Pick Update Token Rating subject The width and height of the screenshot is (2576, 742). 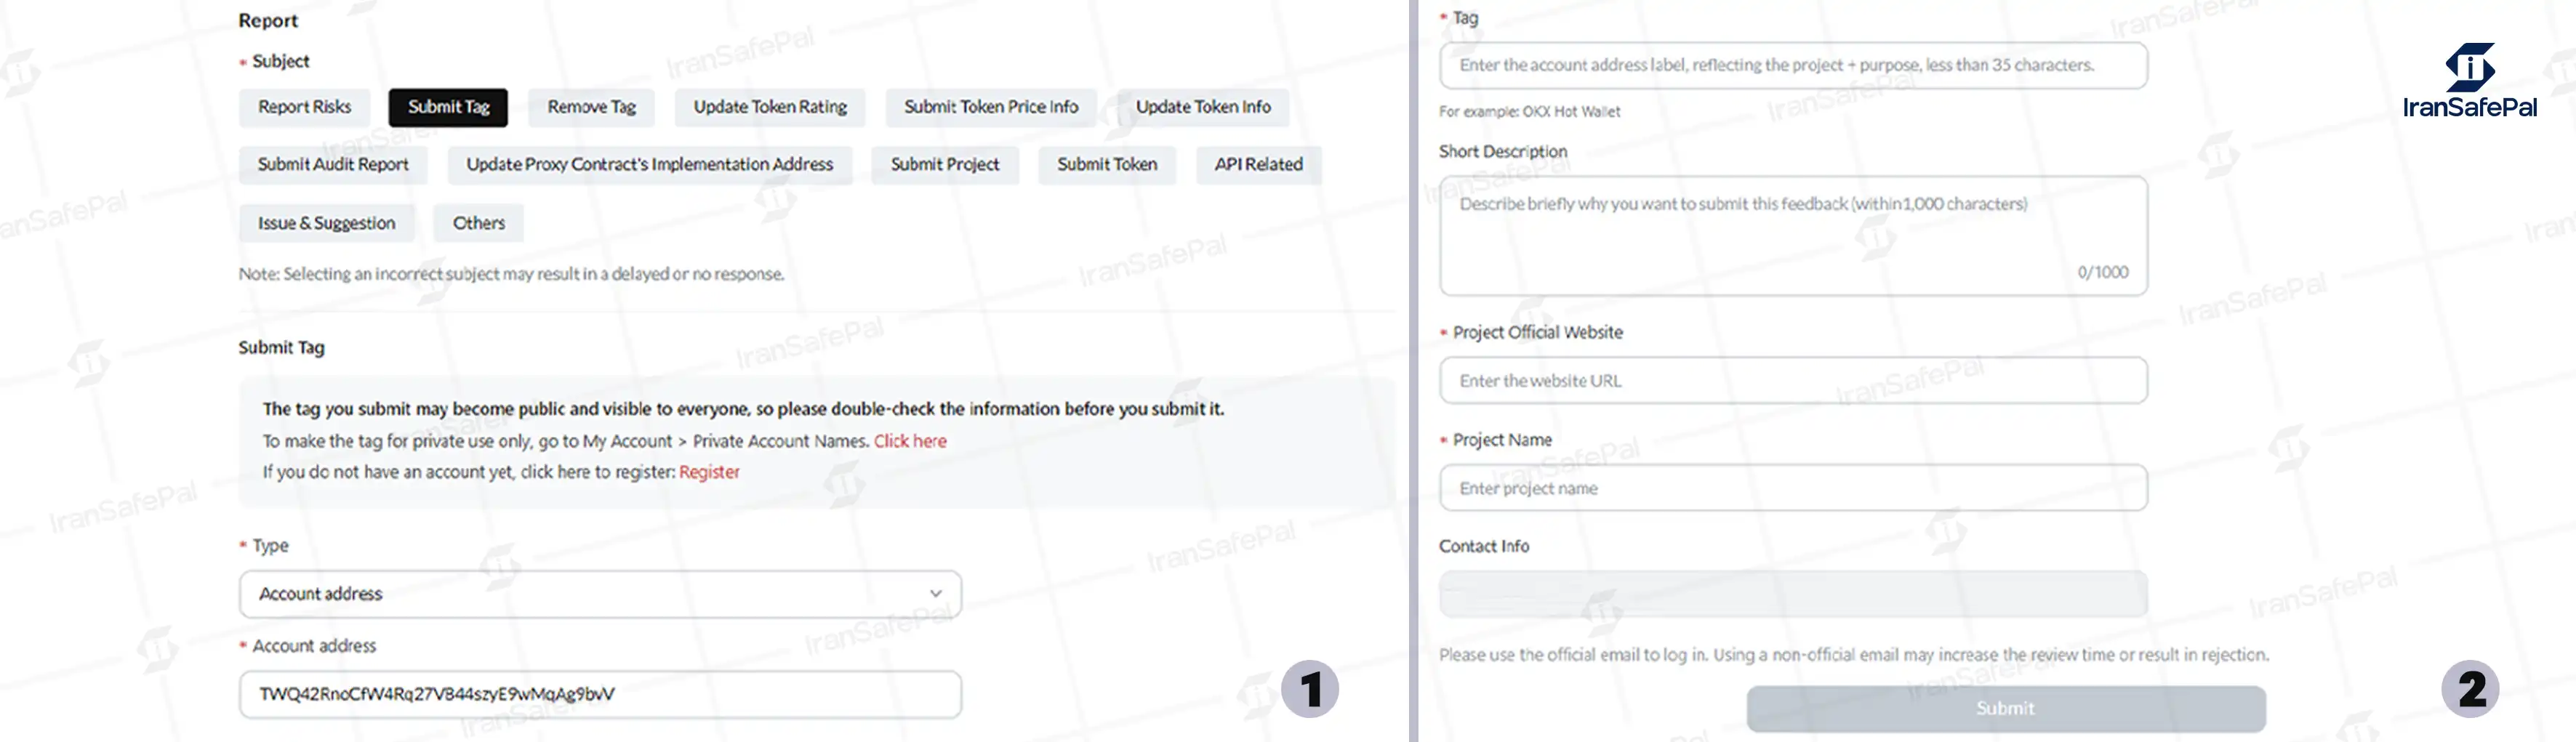click(x=769, y=107)
